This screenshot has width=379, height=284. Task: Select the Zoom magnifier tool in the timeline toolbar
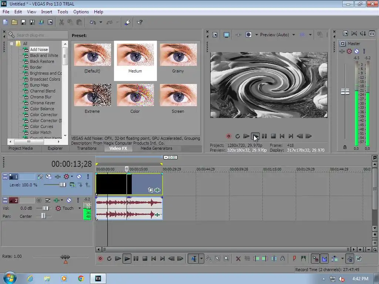(226, 258)
